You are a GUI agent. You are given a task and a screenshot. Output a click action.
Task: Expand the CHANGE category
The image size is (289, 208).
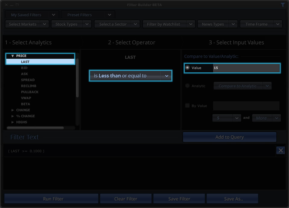13,110
